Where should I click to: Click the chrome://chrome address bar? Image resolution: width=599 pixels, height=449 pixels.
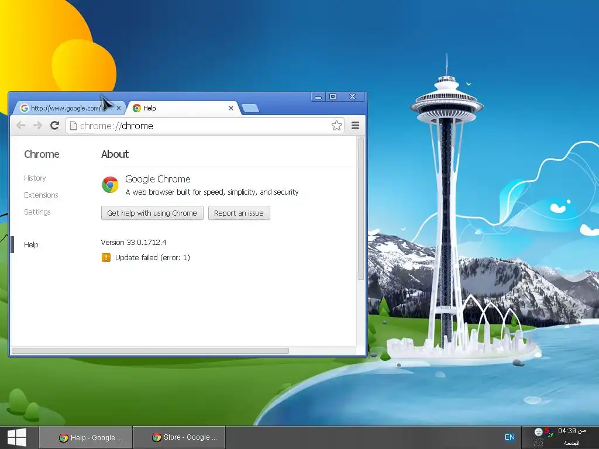205,126
